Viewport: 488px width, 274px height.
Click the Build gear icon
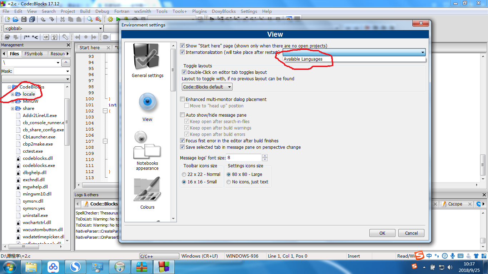(110, 19)
